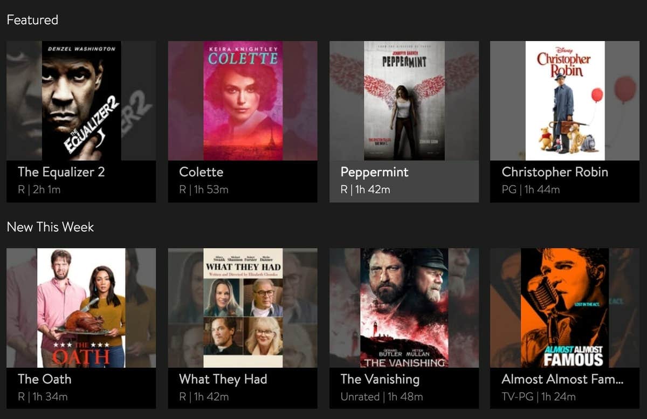Click the Christopher Robin title text

click(x=555, y=173)
